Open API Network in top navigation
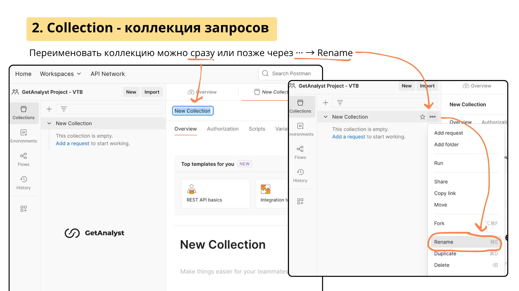The width and height of the screenshot is (519, 291). 108,74
